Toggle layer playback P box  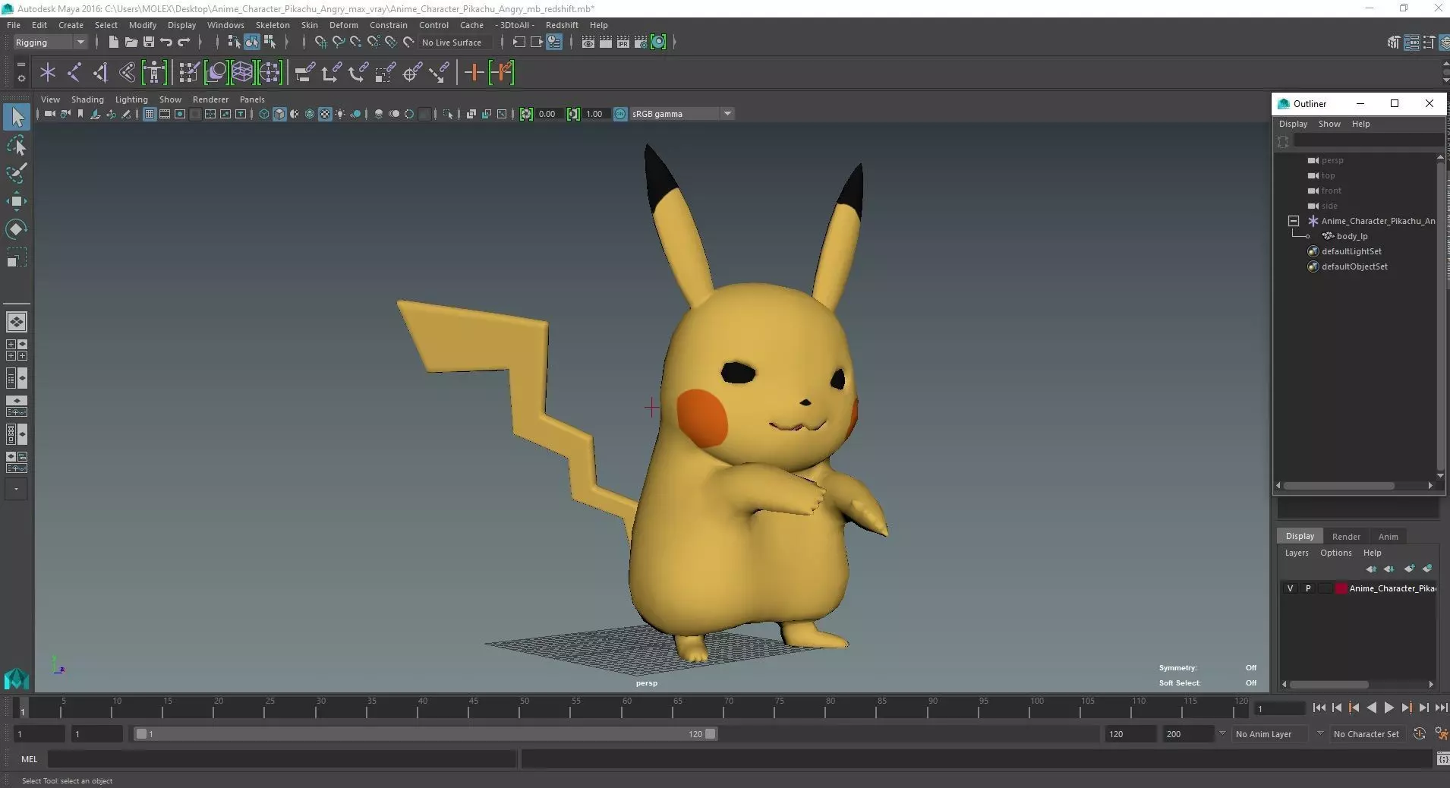(1308, 588)
